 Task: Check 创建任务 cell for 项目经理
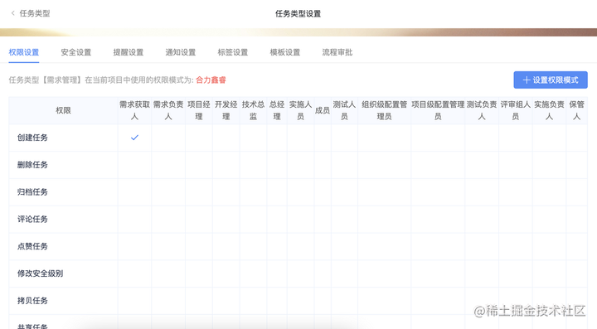[199, 138]
